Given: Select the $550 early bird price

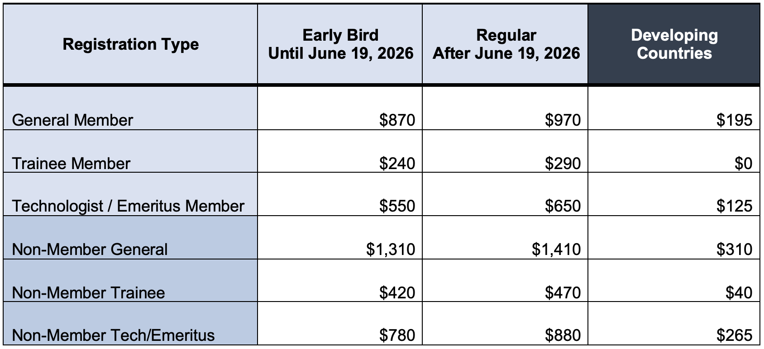Looking at the screenshot, I should click(x=397, y=206).
